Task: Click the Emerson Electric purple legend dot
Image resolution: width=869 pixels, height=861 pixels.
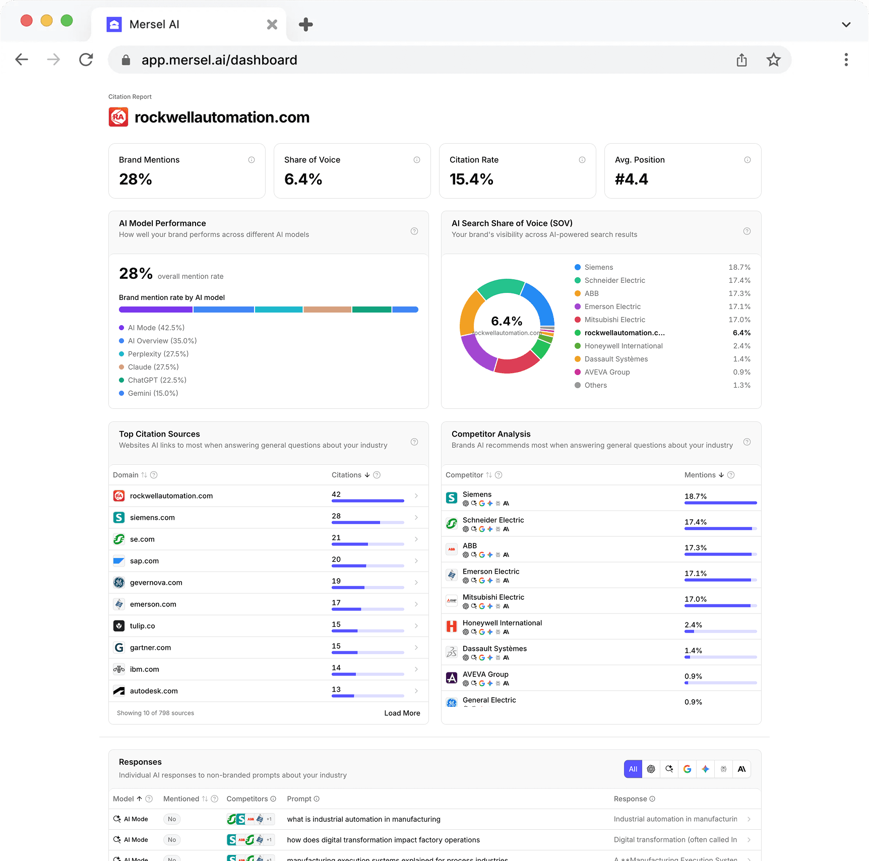Action: point(578,306)
